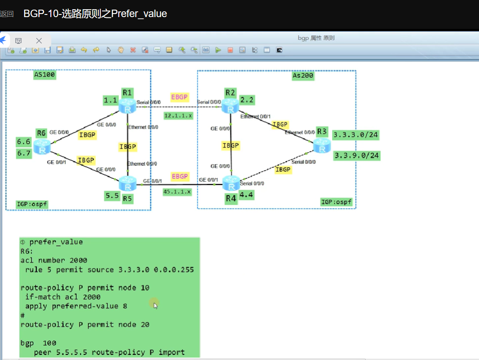Redo the last topology change
479x360 pixels.
[x=96, y=50]
